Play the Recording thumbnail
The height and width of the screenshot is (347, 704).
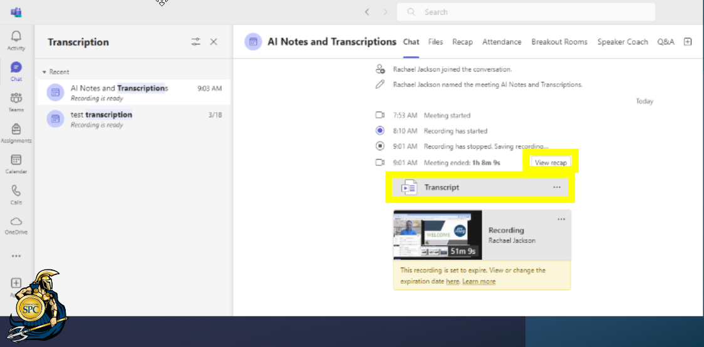[437, 235]
